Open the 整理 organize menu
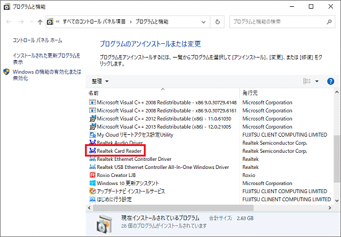Screen dimensions: 341x237 click(x=100, y=81)
